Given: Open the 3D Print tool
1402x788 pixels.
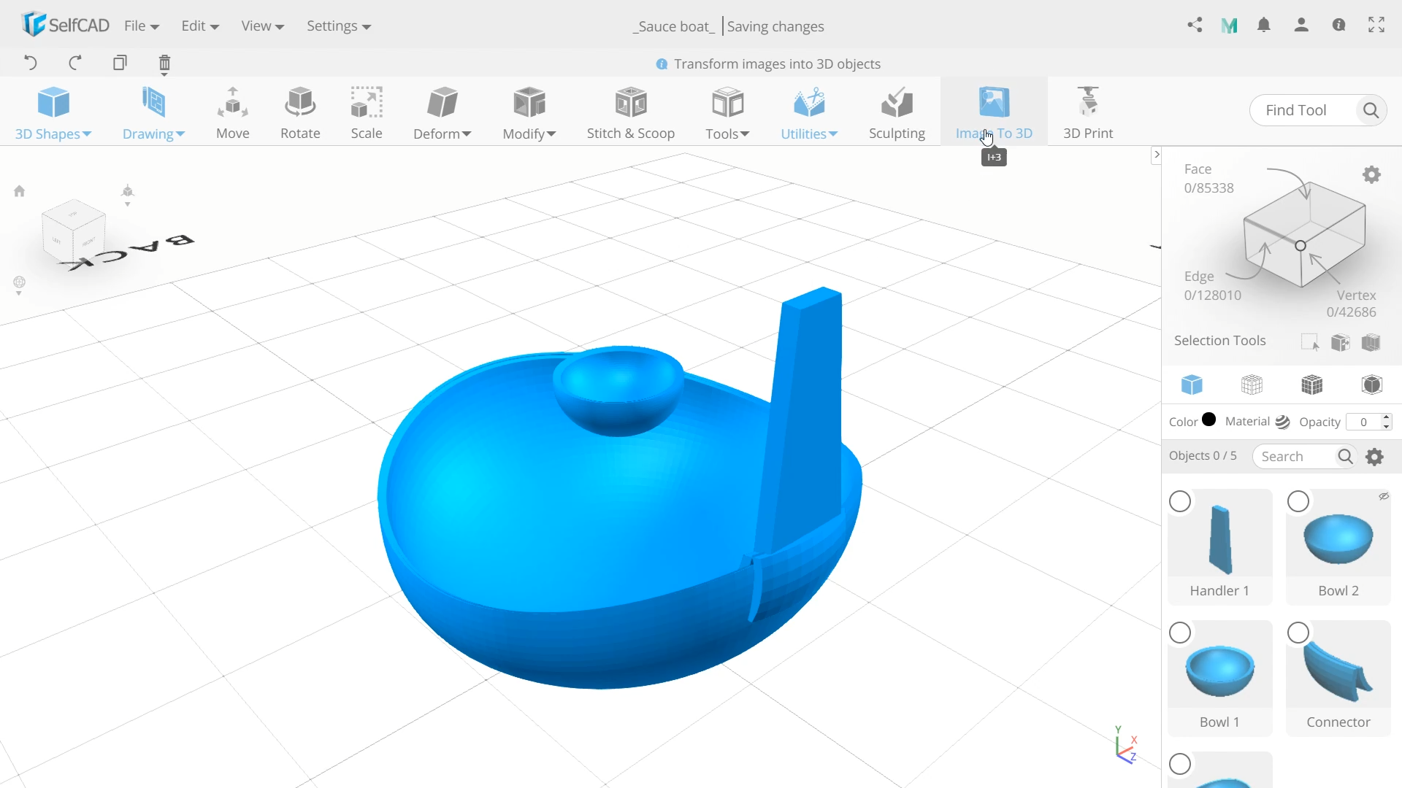Looking at the screenshot, I should pyautogui.click(x=1088, y=112).
